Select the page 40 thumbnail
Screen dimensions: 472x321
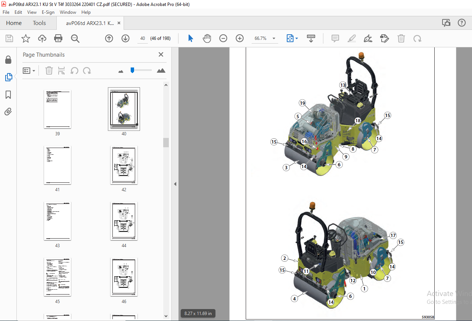(124, 109)
